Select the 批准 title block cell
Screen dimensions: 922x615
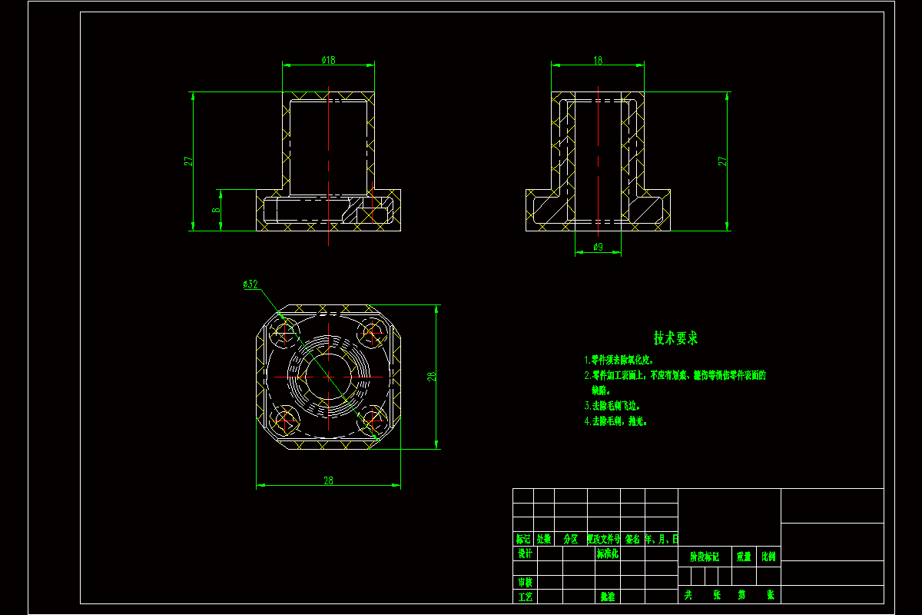(x=608, y=597)
